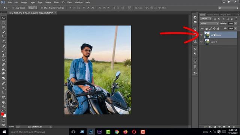
Task: Open the Filter menu
Action: 56,3
